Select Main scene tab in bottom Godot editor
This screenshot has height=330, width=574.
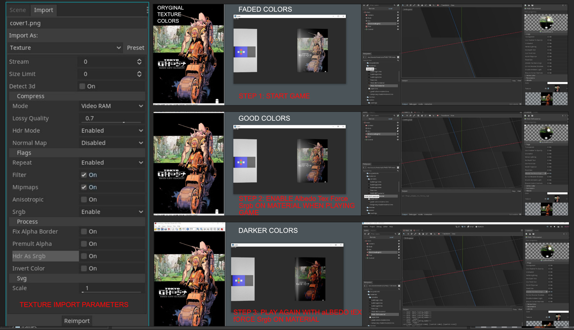click(407, 230)
